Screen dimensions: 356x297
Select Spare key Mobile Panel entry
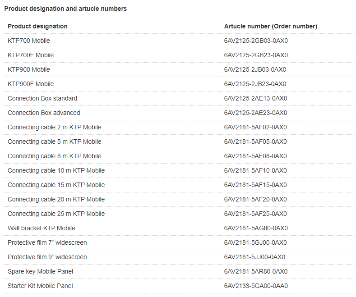click(40, 271)
